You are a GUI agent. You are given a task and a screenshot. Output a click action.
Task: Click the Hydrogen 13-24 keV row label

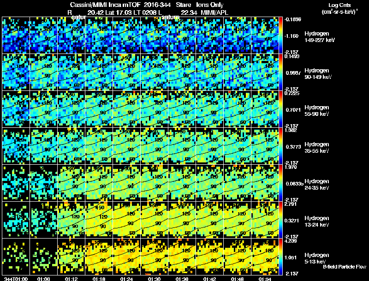point(317,221)
